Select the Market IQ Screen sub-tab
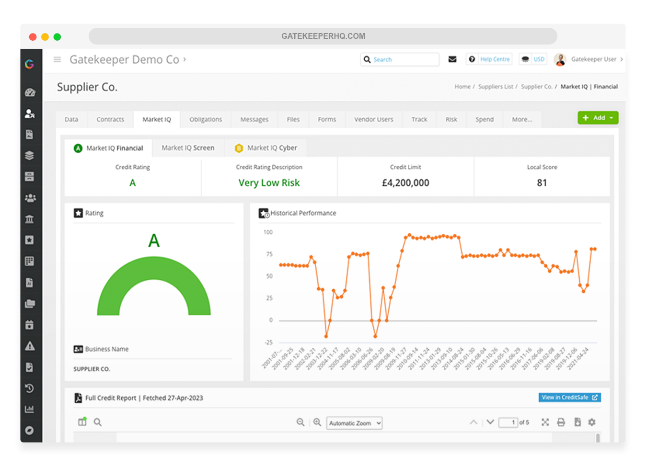The width and height of the screenshot is (647, 467). [188, 148]
